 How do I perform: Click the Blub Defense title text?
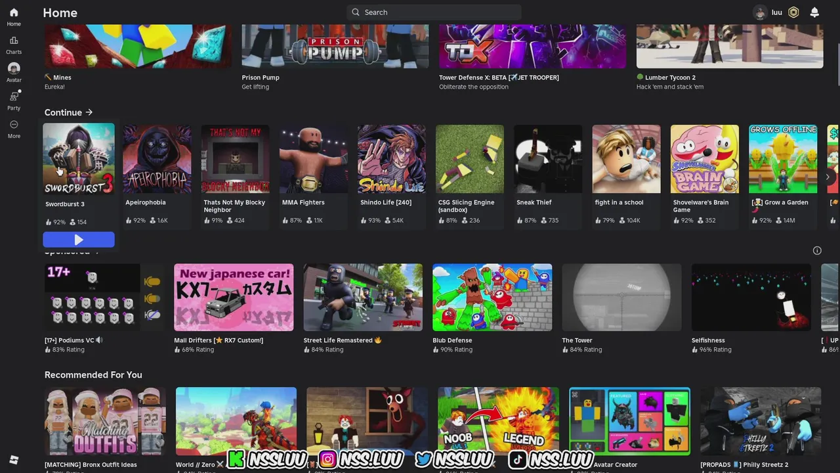[452, 340]
